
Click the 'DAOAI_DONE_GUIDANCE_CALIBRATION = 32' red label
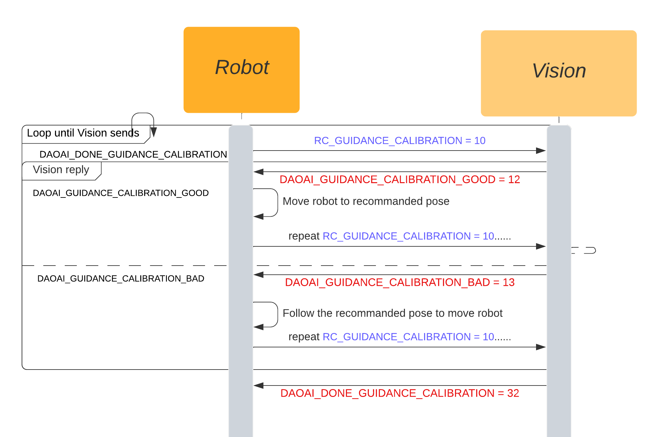coord(400,393)
